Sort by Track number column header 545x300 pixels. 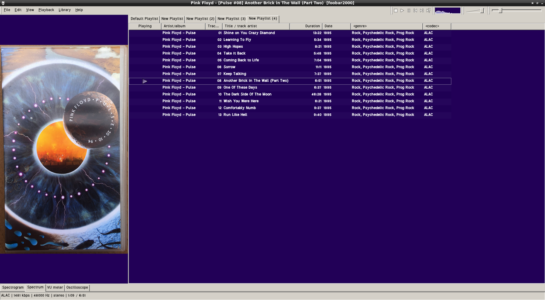coord(214,26)
